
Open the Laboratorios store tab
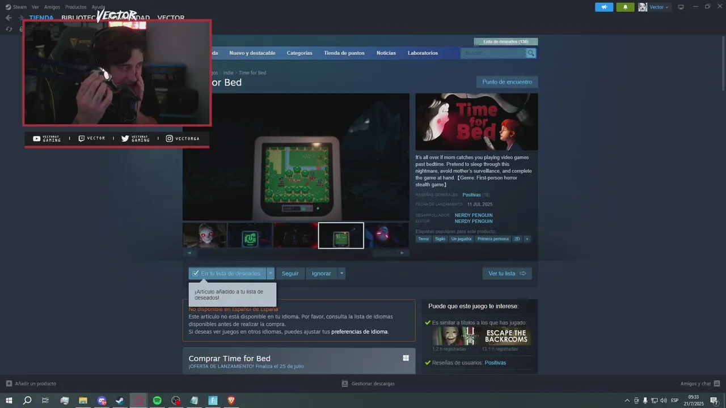(423, 53)
